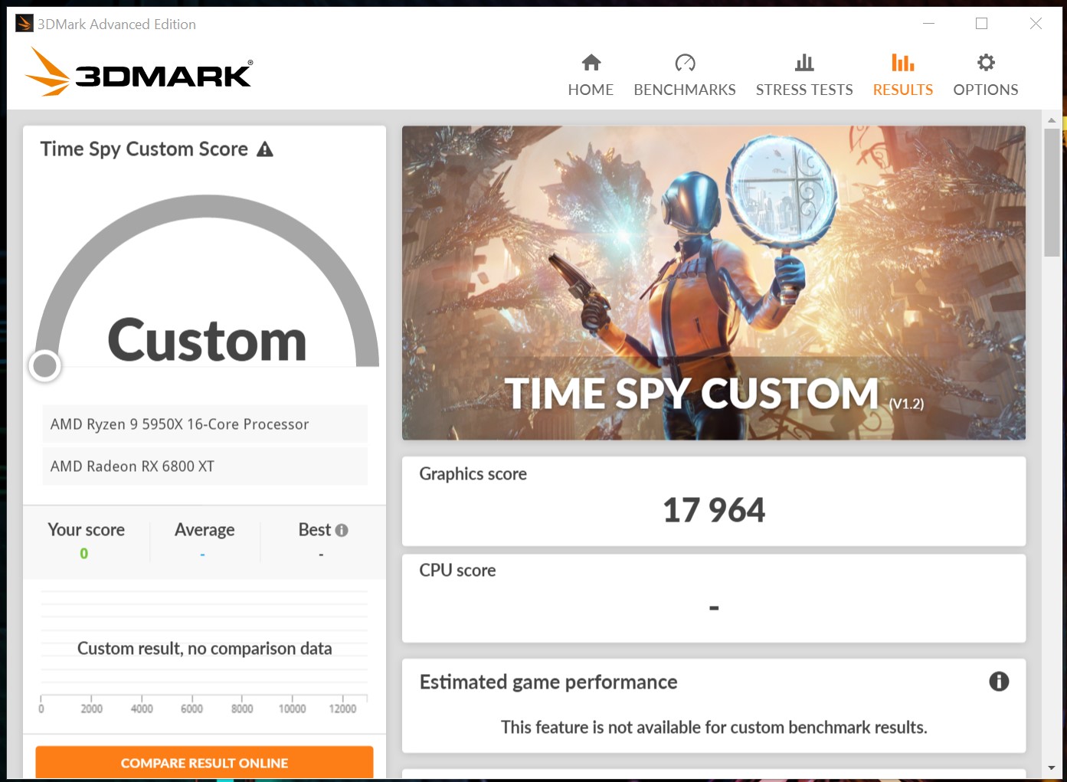The image size is (1067, 782).
Task: Click scrollbar up arrow
Action: pyautogui.click(x=1052, y=119)
